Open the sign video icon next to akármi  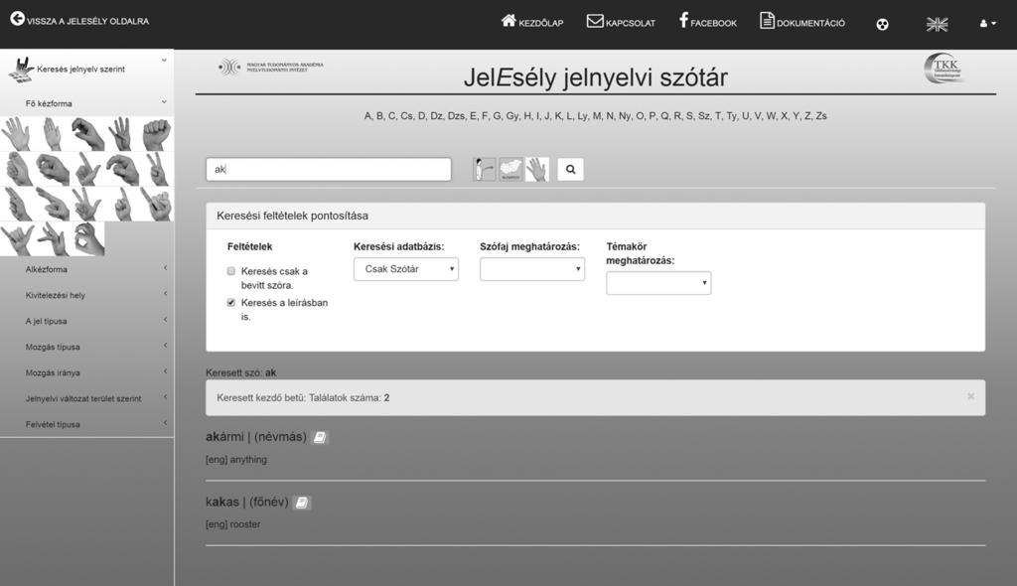(320, 437)
